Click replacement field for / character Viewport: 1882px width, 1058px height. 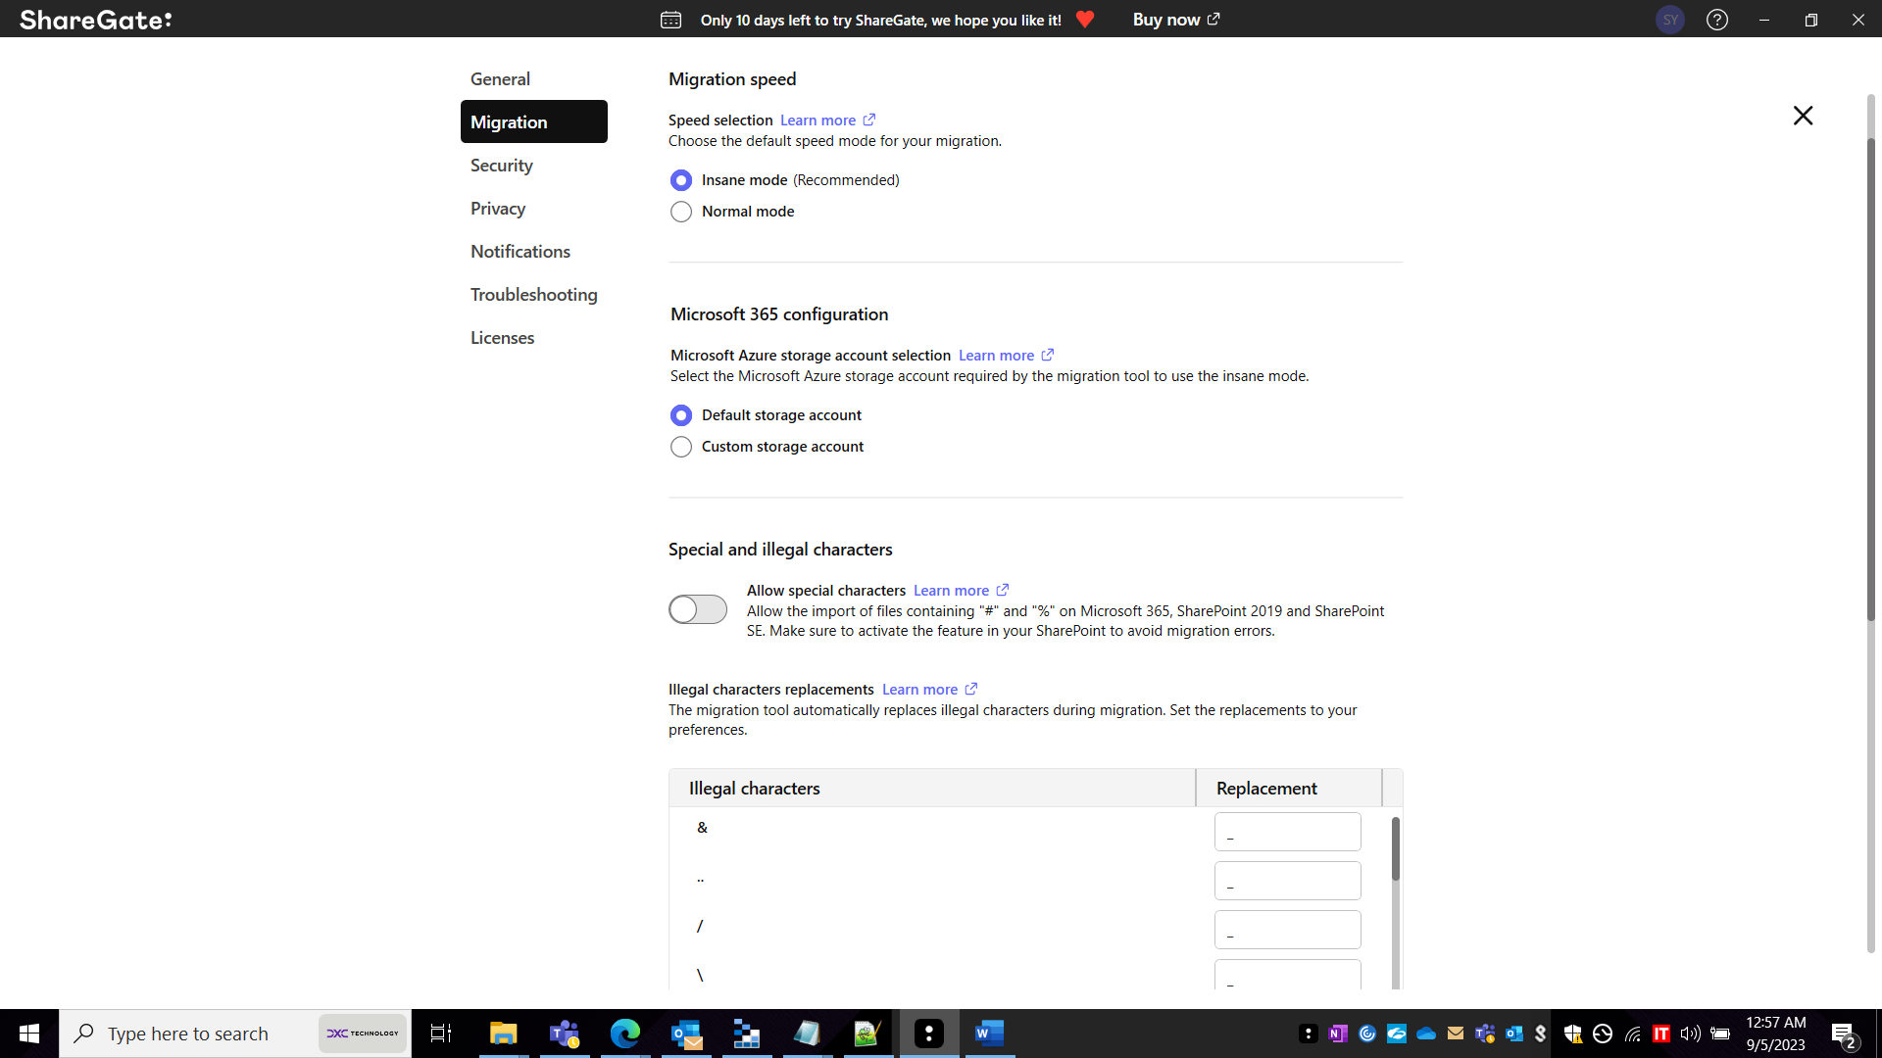[x=1288, y=930]
